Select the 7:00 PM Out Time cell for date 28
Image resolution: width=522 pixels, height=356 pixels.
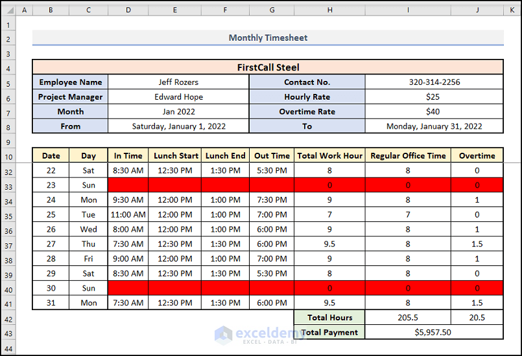tap(272, 259)
